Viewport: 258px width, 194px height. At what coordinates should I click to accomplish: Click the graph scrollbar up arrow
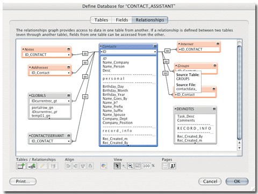click(x=239, y=143)
